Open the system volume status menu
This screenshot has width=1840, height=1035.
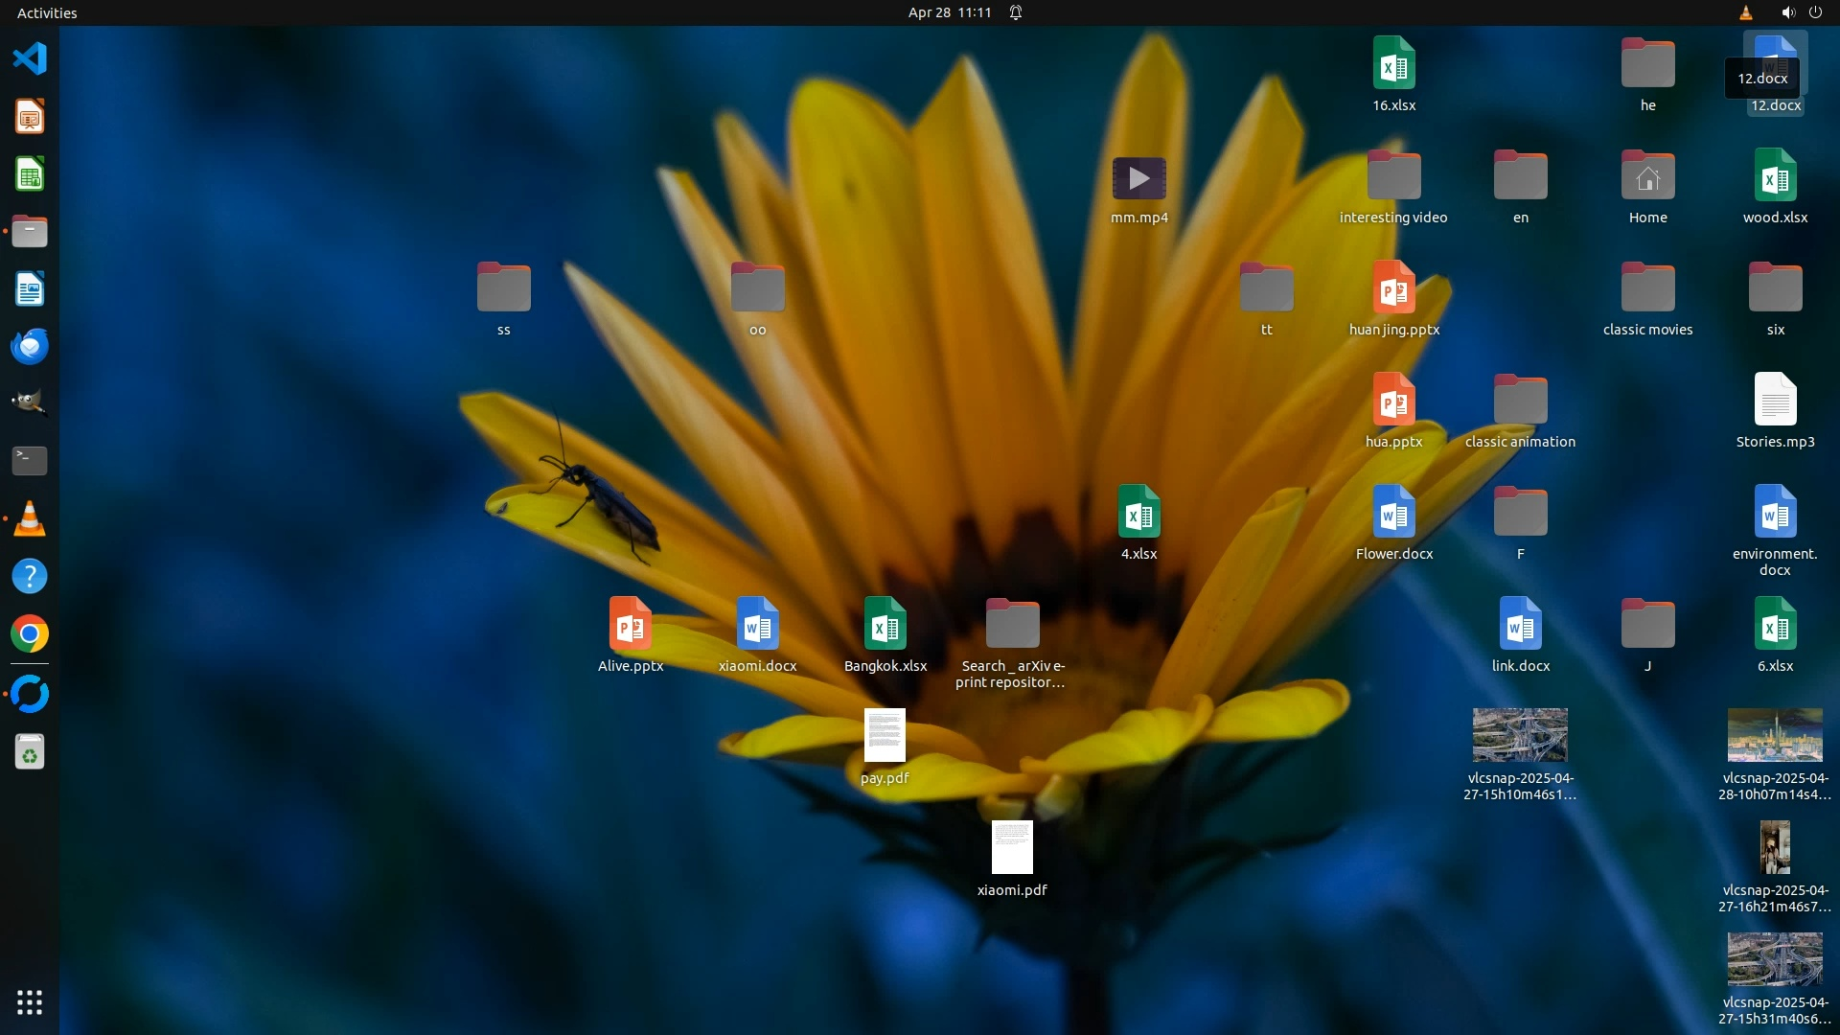click(x=1787, y=12)
